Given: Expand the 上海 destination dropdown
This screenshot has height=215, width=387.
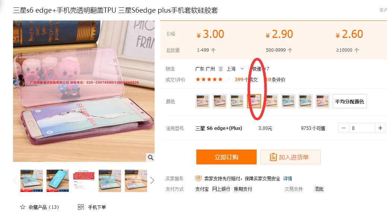Looking at the screenshot, I should coord(242,68).
